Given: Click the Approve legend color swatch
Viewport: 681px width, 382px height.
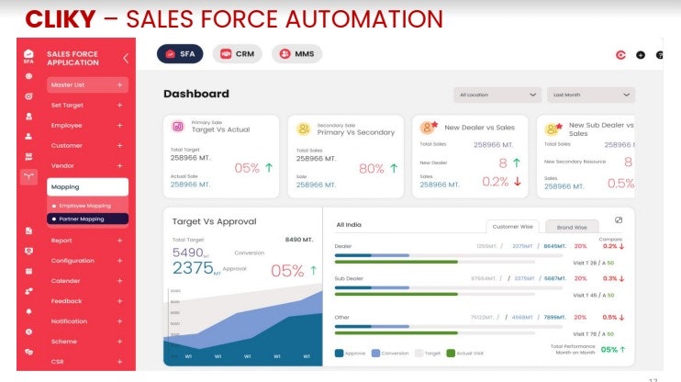Looking at the screenshot, I should click(340, 353).
